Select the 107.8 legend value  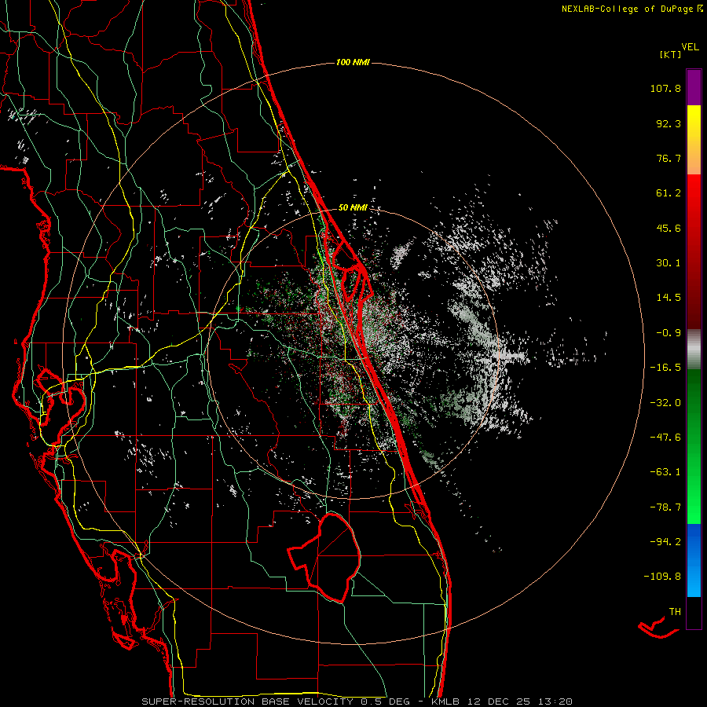coord(665,88)
